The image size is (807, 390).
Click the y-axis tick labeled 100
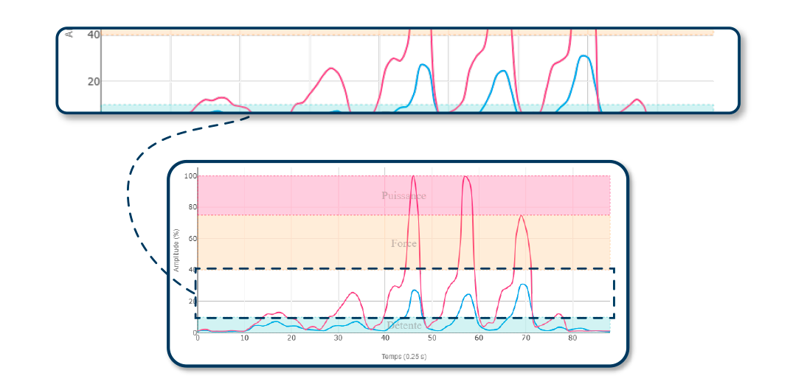(190, 176)
